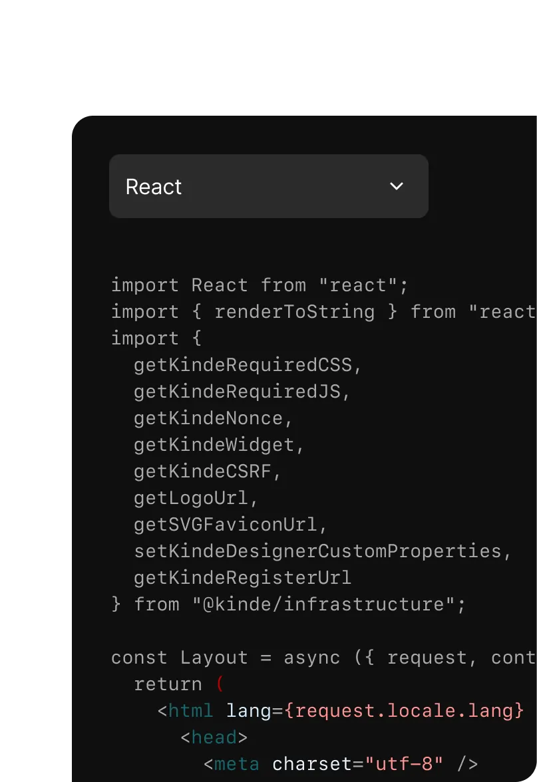The width and height of the screenshot is (537, 782).
Task: Select the "React" label in the dropdown
Action: coord(154,187)
